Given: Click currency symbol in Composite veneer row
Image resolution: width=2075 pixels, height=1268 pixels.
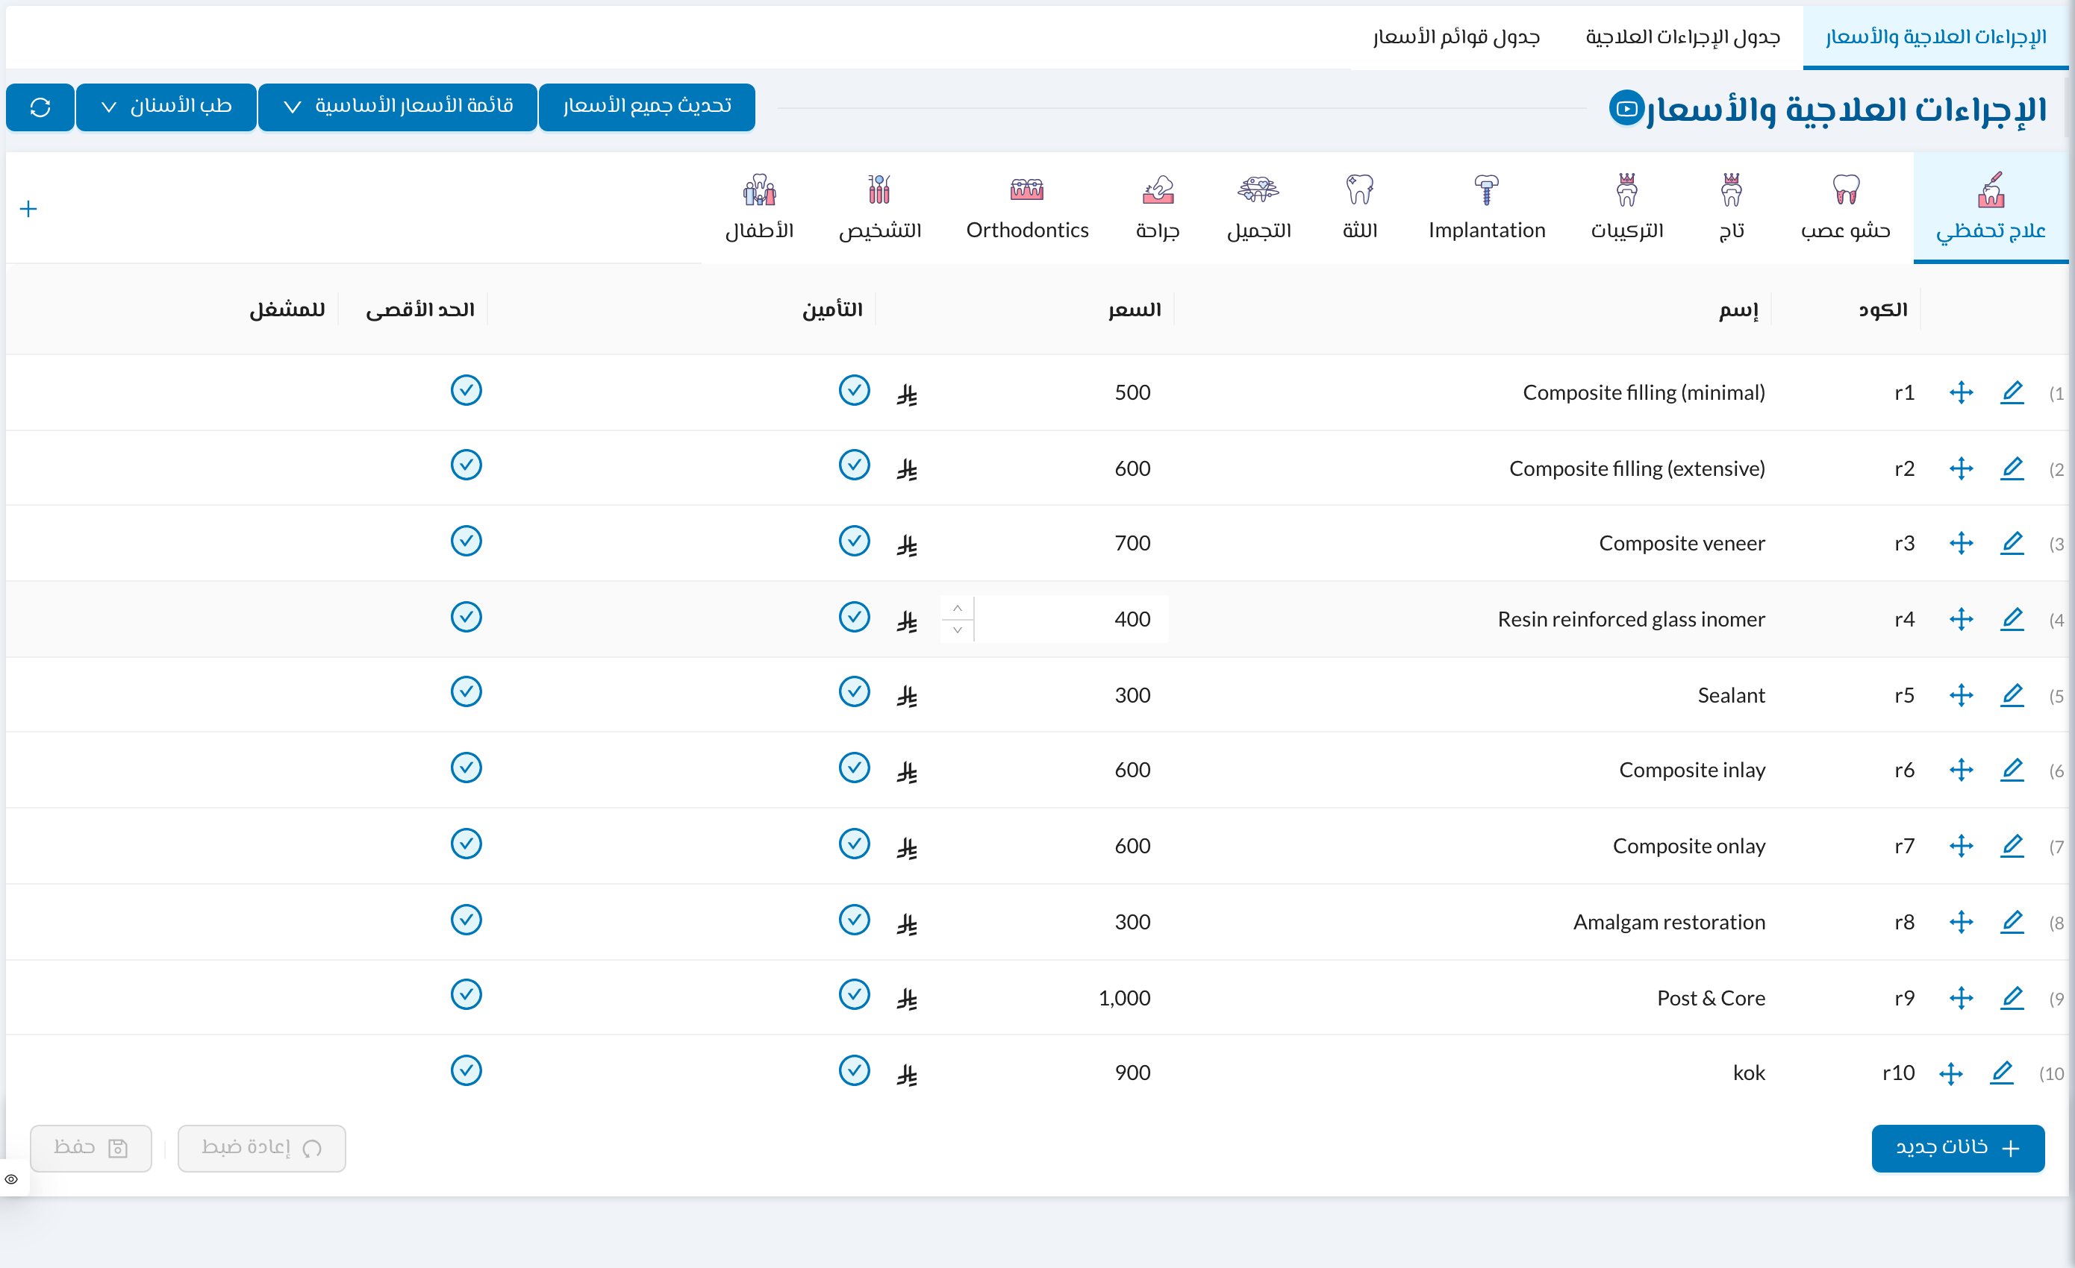Looking at the screenshot, I should [907, 544].
